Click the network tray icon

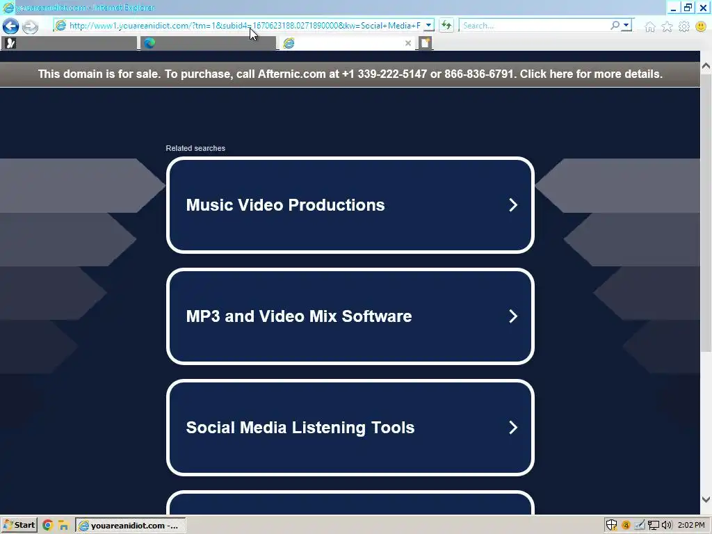[653, 526]
